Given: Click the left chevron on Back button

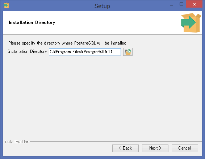Looking at the screenshot, I should pyautogui.click(x=120, y=148).
